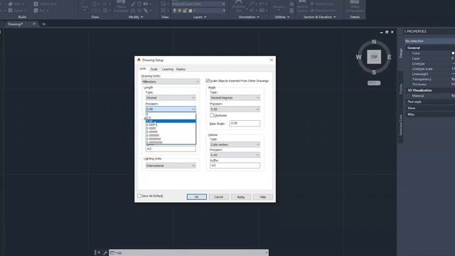Viewport: 455px width, 256px height.
Task: Click the S compass letter on ViewCube
Action: [374, 73]
